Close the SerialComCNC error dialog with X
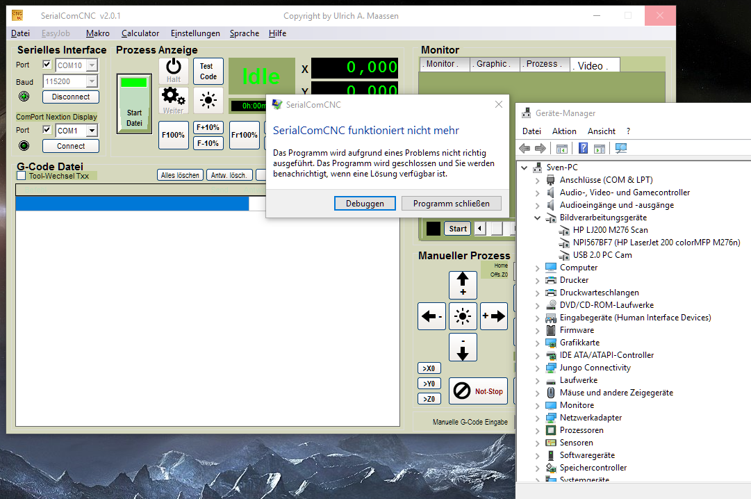This screenshot has width=751, height=499. (499, 104)
